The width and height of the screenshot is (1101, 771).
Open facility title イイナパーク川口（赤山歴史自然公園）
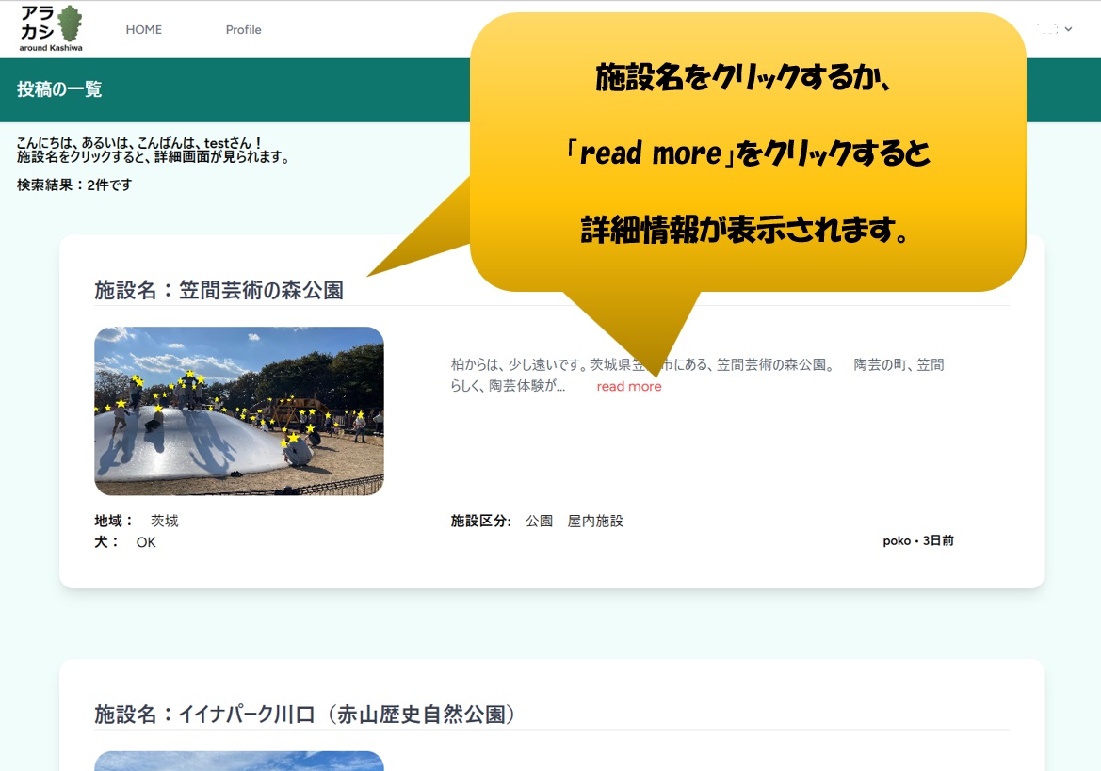click(306, 715)
